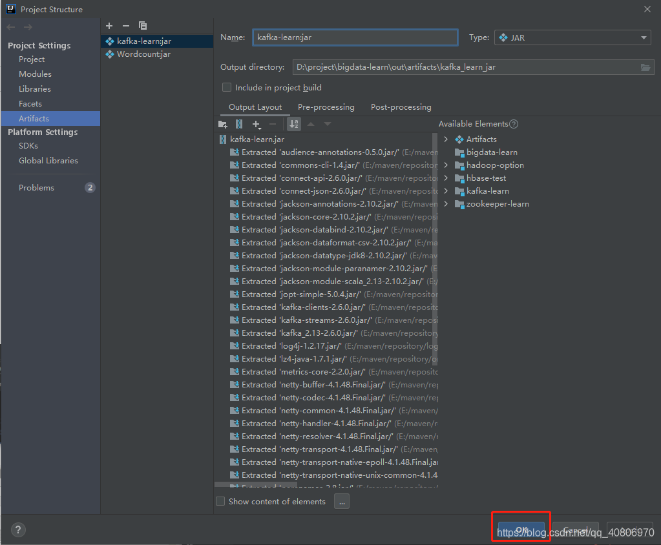This screenshot has height=545, width=661.
Task: Toggle sort elements by names and types
Action: click(x=294, y=124)
